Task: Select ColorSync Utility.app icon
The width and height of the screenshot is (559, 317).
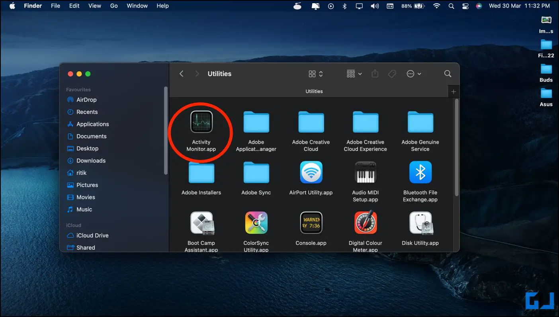Action: click(x=256, y=223)
